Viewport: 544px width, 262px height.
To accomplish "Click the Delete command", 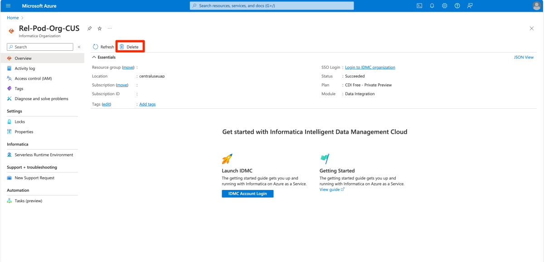I will click(x=131, y=46).
